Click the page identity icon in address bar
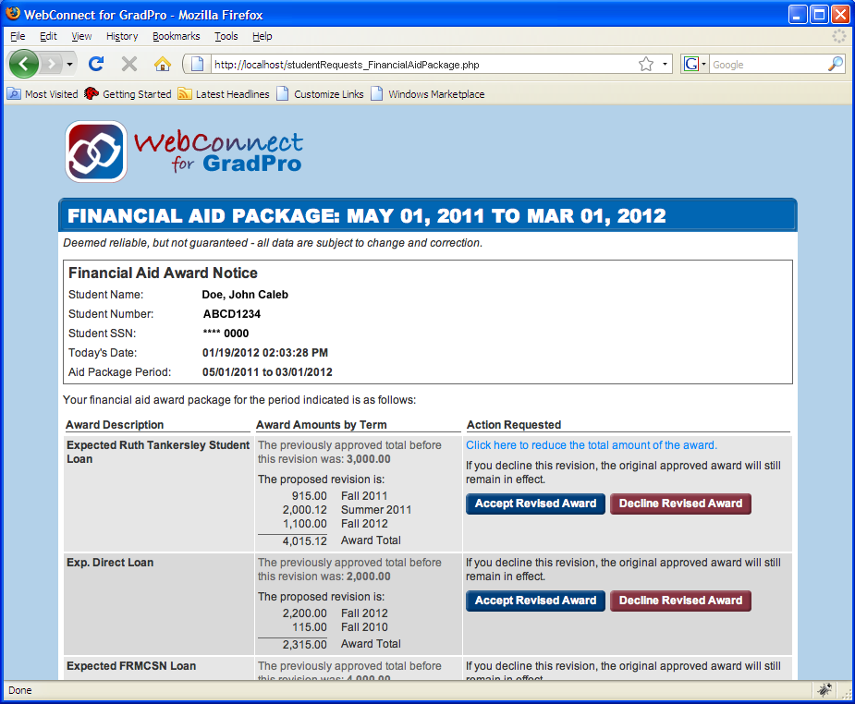Image resolution: width=855 pixels, height=704 pixels. click(198, 65)
